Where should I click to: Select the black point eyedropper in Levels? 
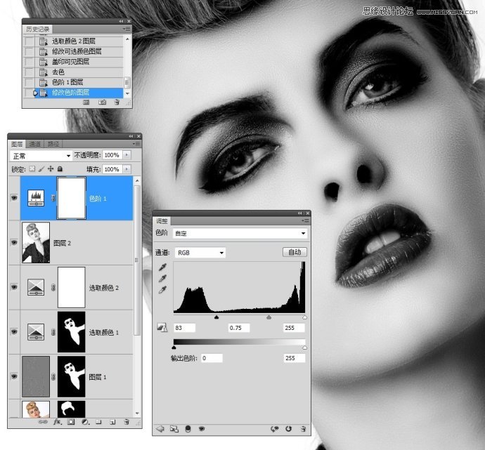click(x=163, y=267)
